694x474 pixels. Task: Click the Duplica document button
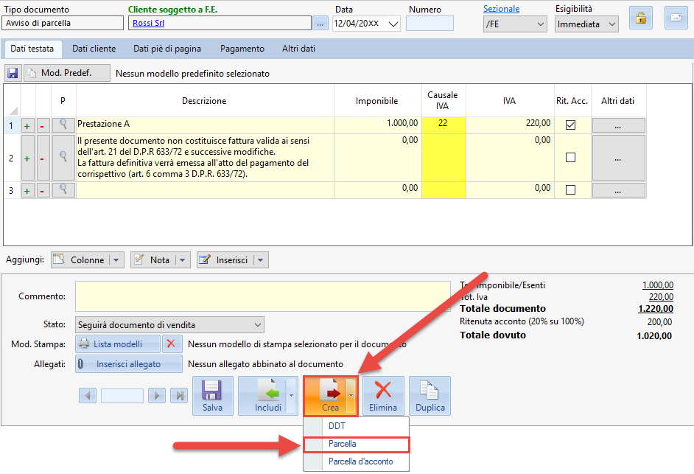[430, 396]
